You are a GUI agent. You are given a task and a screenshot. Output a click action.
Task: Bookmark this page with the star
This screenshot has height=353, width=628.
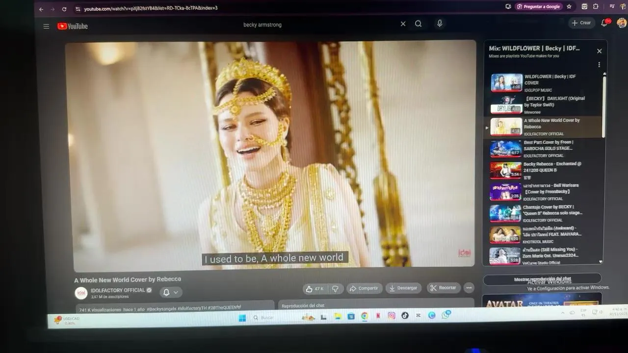(x=569, y=6)
